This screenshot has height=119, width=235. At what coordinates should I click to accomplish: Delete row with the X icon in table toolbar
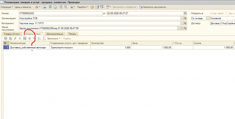tap(20, 39)
